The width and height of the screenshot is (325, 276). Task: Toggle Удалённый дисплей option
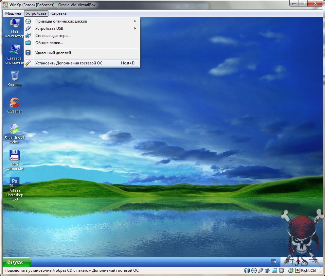[82, 53]
